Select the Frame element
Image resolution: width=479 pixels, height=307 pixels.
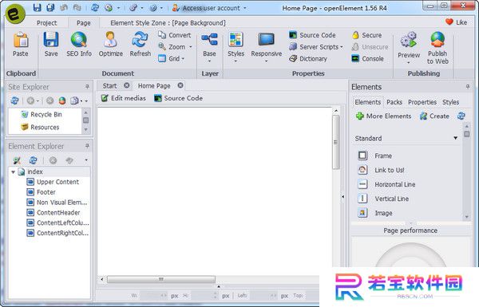click(x=375, y=155)
